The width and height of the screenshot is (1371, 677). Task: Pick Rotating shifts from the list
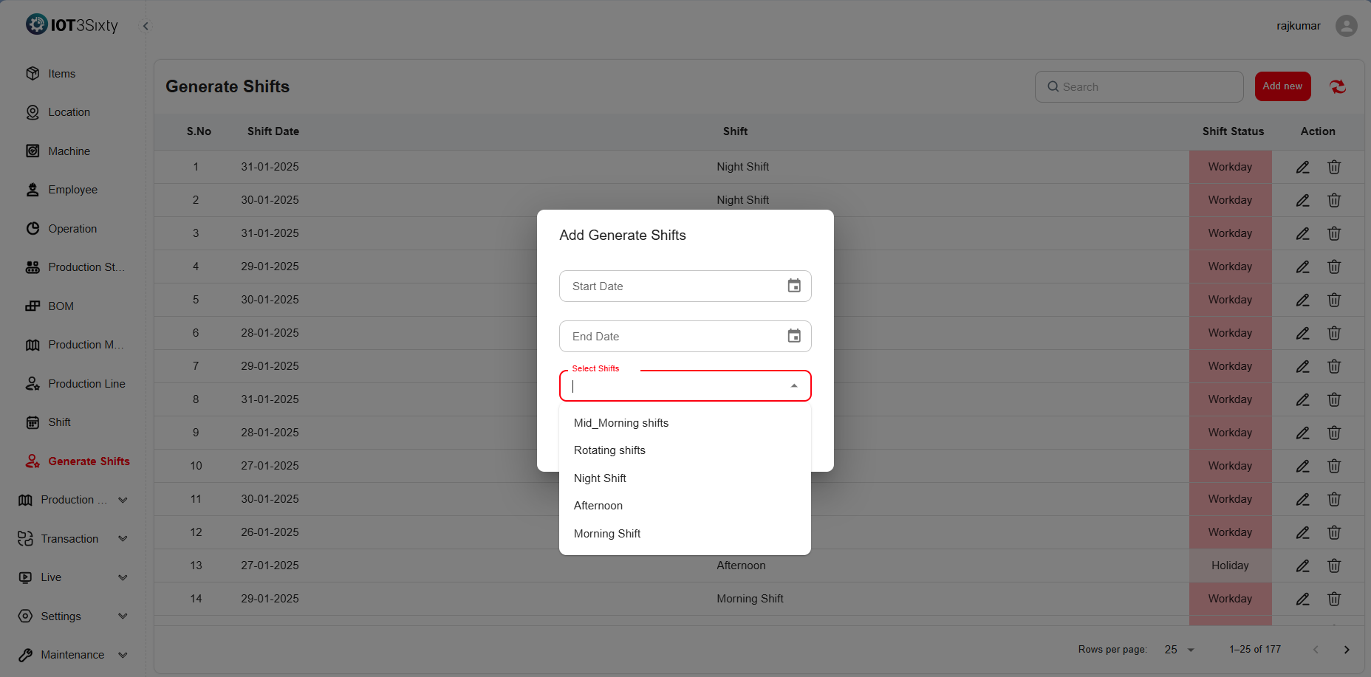pyautogui.click(x=609, y=450)
